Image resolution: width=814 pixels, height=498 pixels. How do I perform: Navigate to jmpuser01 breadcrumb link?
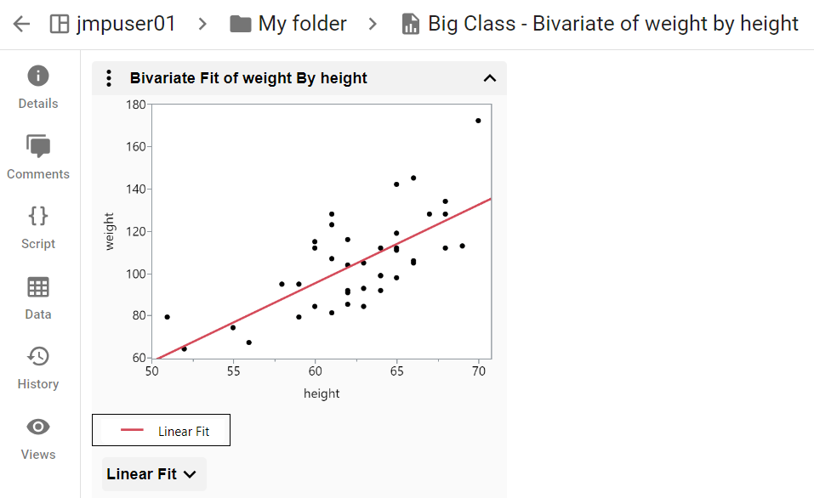coord(126,24)
